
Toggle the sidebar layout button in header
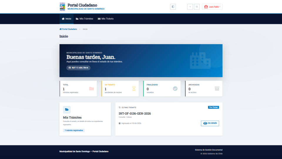click(173, 7)
